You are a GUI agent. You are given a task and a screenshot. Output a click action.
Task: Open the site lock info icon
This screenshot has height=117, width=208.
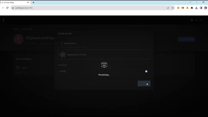pos(13,8)
